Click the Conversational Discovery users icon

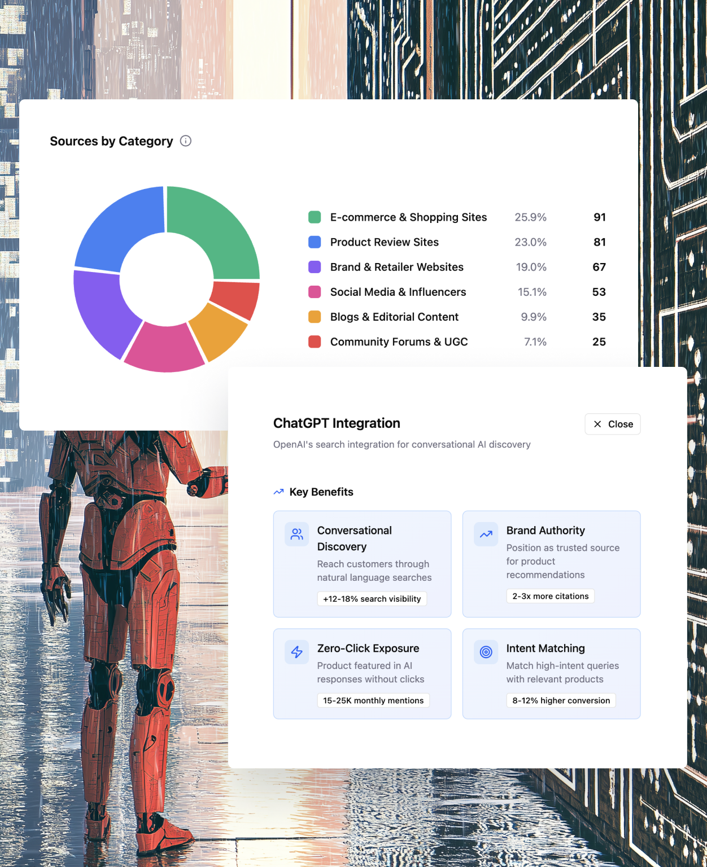296,534
